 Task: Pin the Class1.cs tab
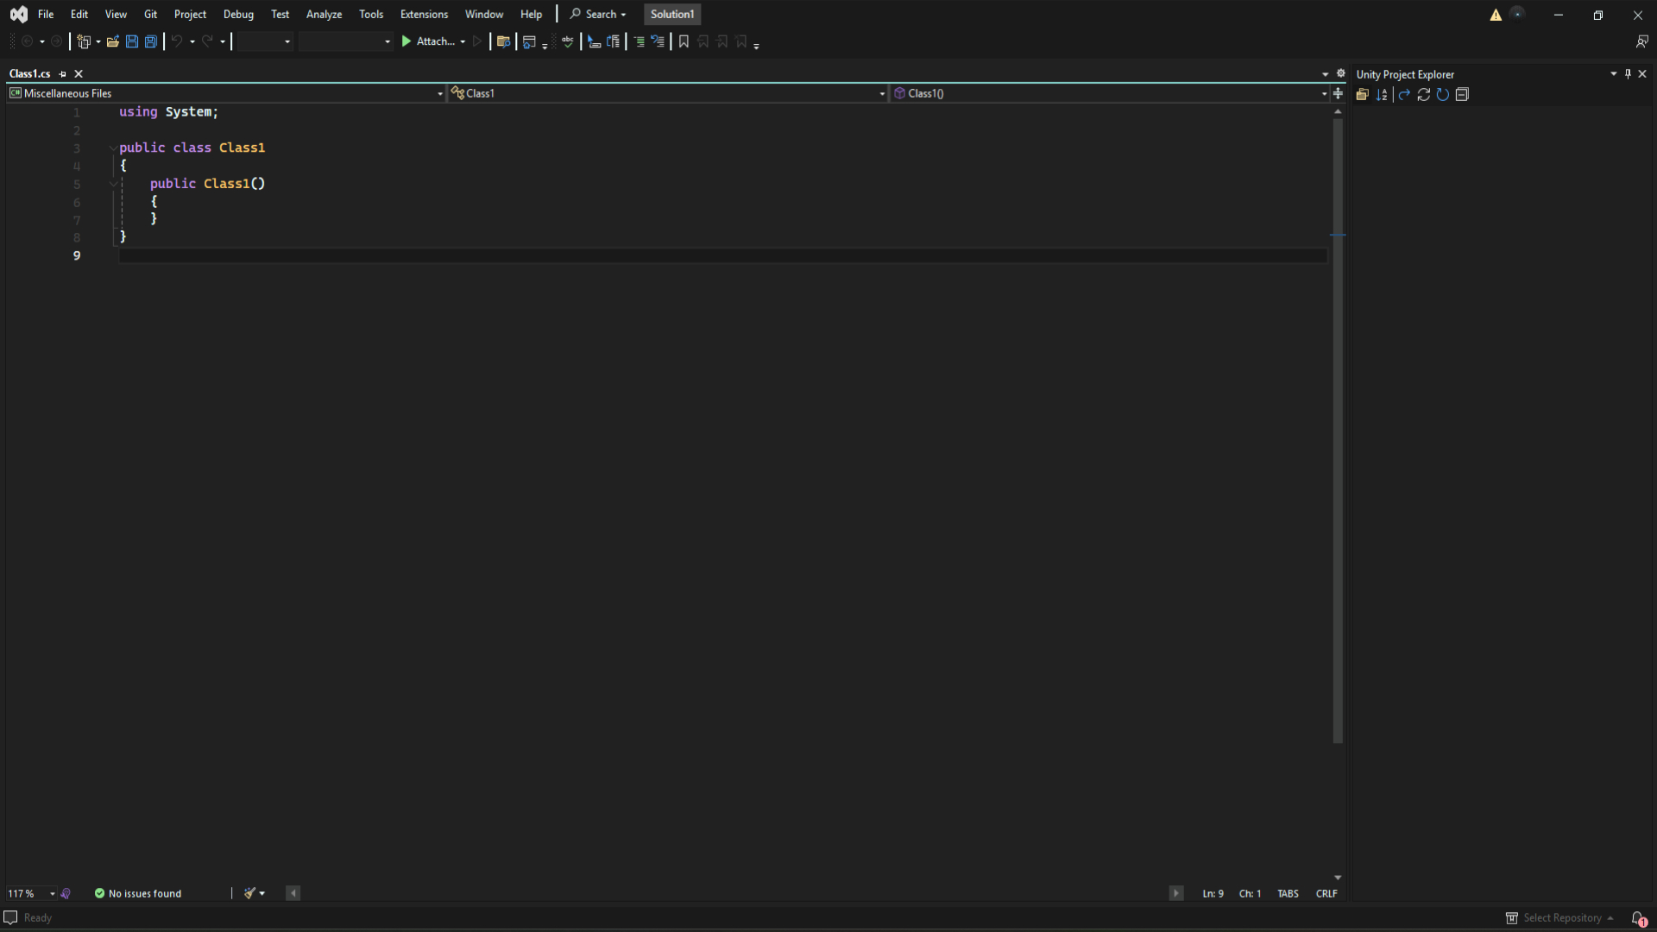[61, 73]
